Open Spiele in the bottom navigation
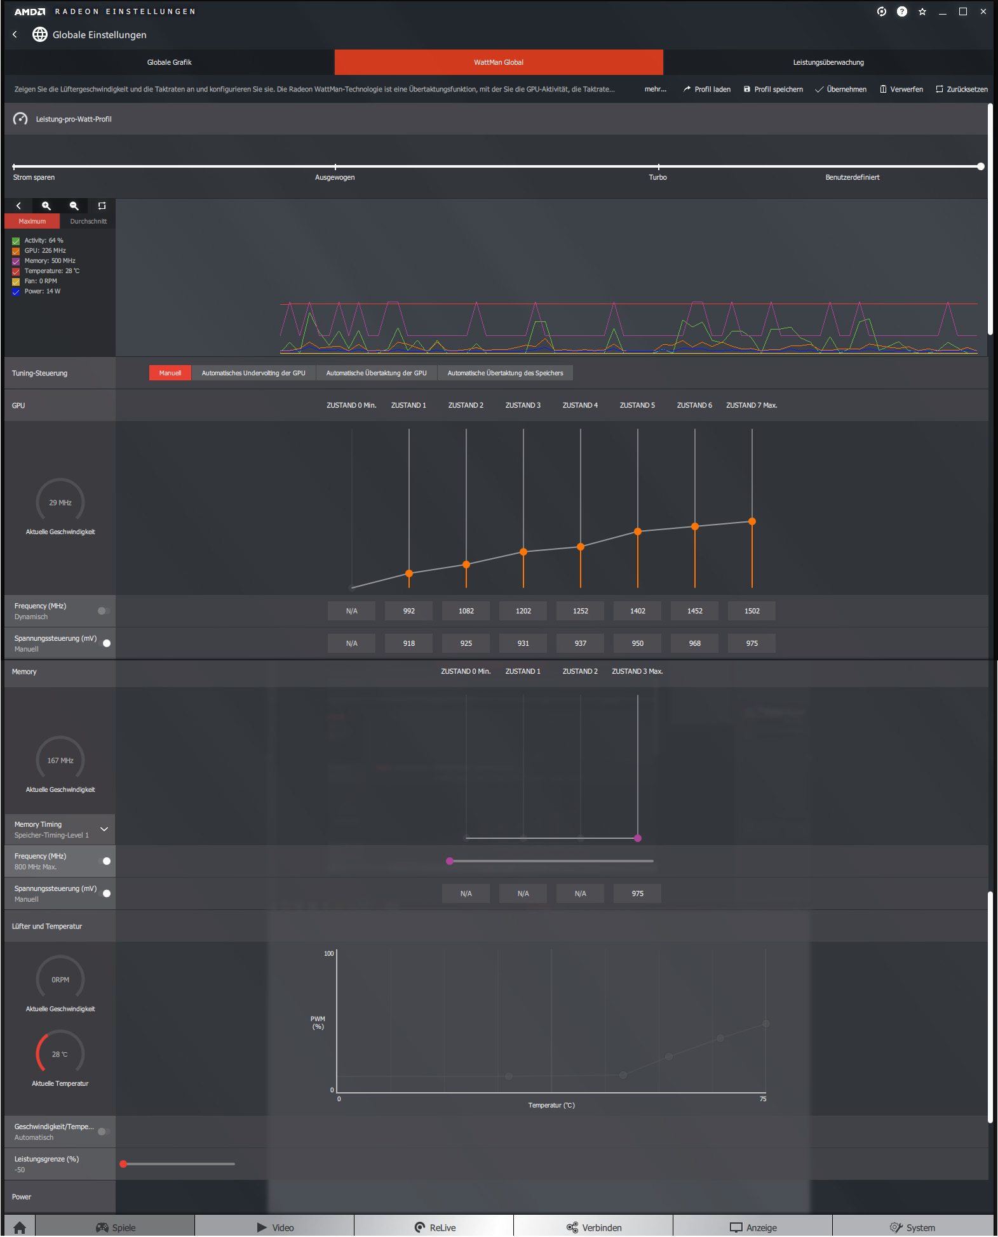 coord(116,1227)
